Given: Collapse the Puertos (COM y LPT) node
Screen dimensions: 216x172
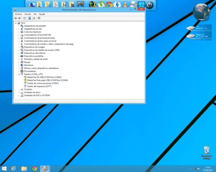Looking at the screenshot, I should pos(19,74).
